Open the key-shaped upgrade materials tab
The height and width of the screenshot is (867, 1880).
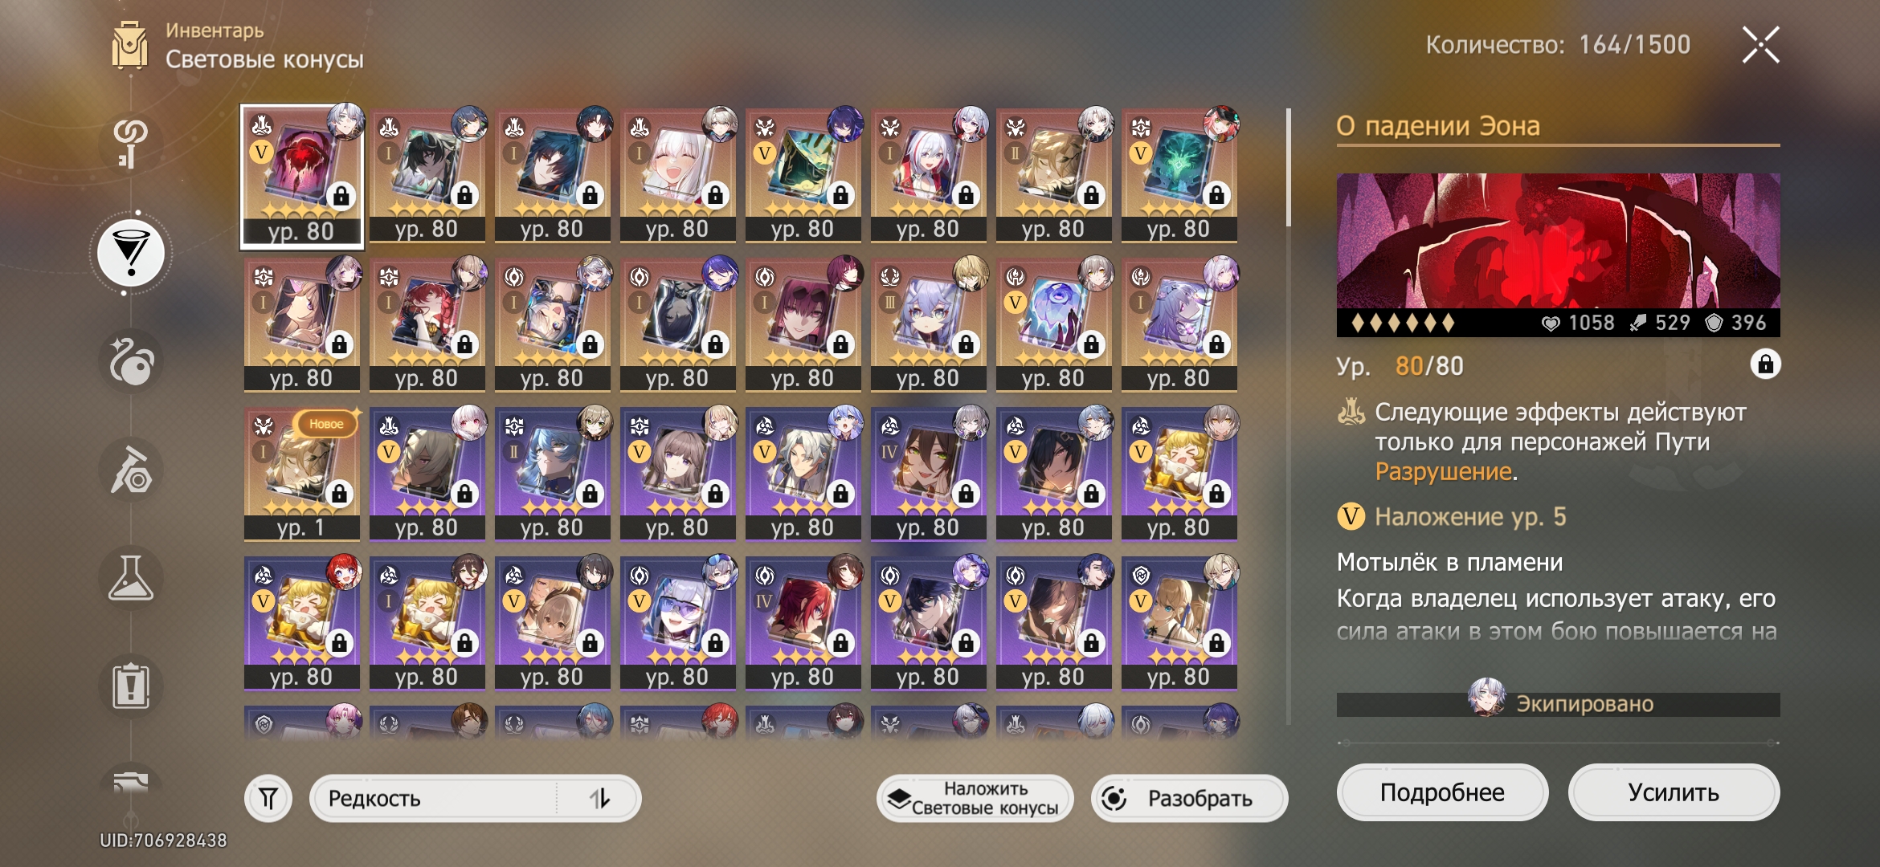[131, 144]
